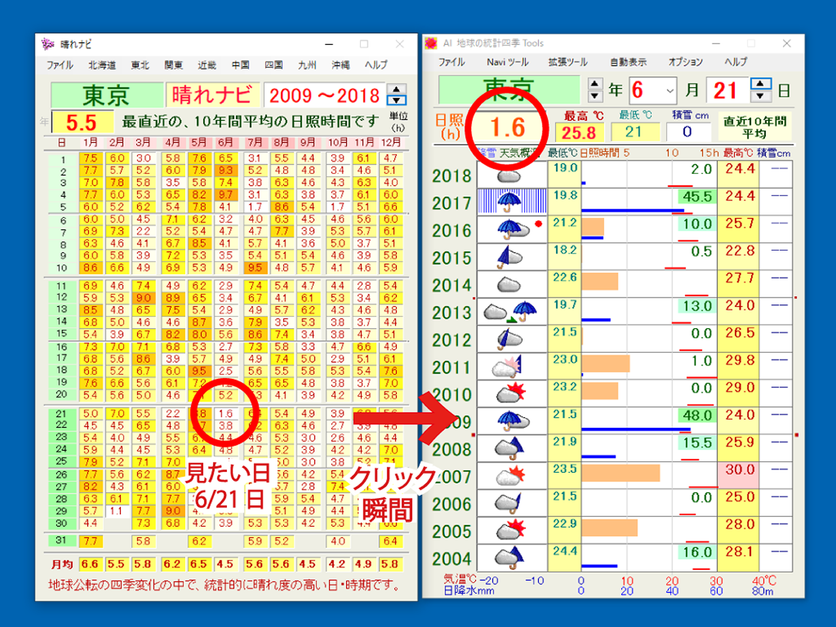Click the 最高℃ value 25.8
Viewport: 836px width, 627px height.
pos(579,132)
